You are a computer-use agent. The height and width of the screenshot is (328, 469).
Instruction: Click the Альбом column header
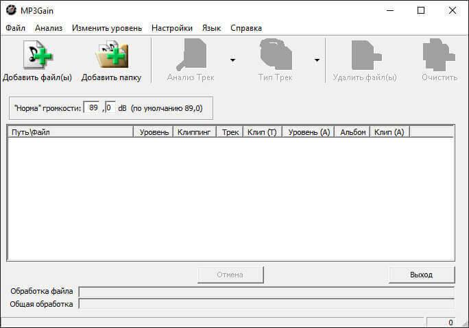(352, 132)
